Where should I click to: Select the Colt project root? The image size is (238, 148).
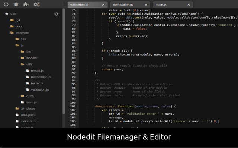pyautogui.click(x=13, y=14)
